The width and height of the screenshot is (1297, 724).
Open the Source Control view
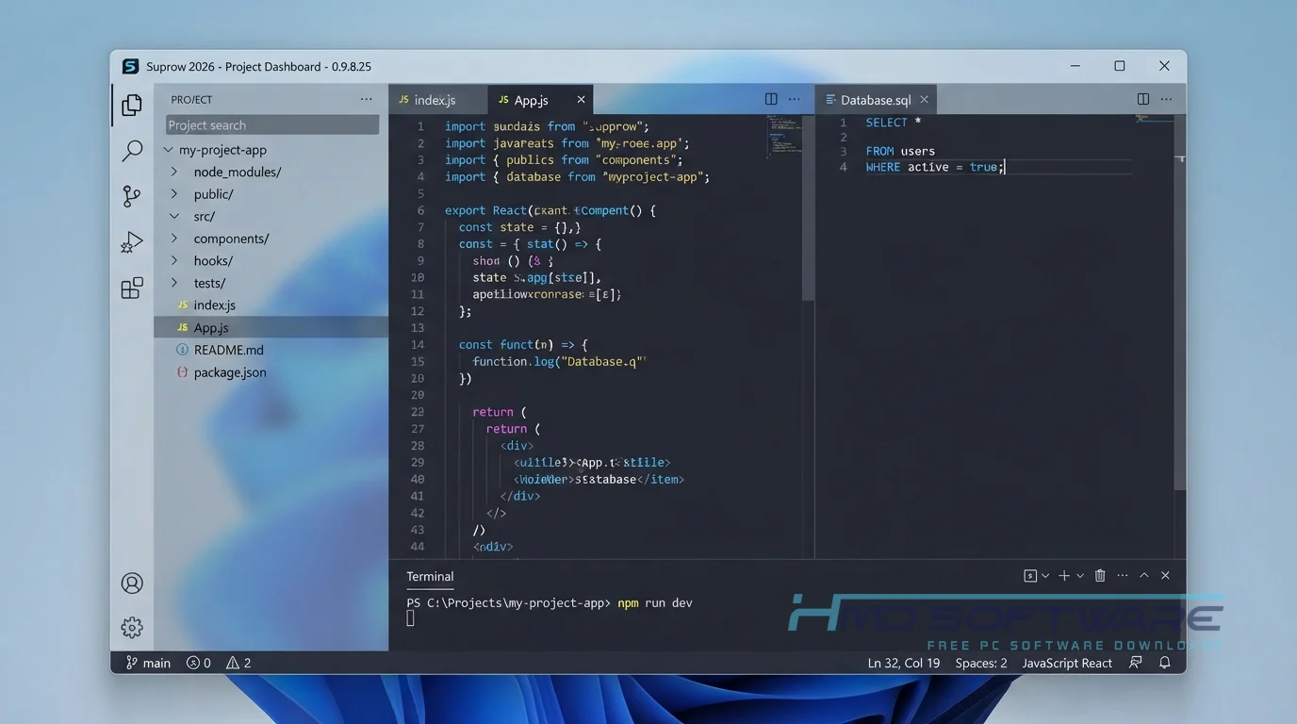pyautogui.click(x=132, y=196)
